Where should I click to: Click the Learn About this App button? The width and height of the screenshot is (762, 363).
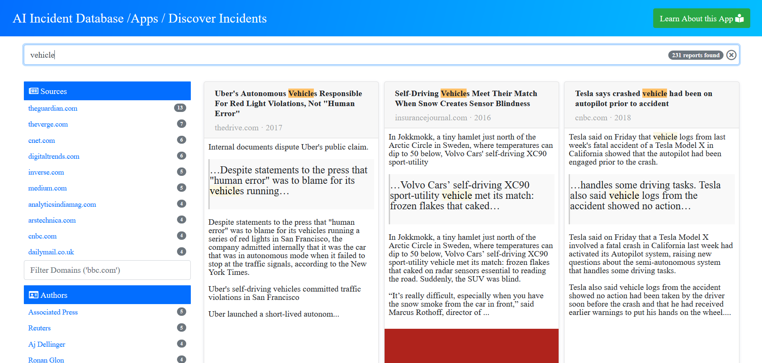pyautogui.click(x=701, y=18)
